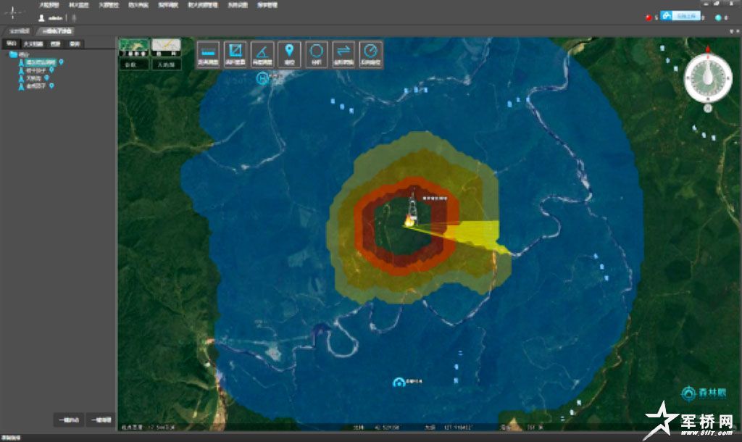Click the blue highlighted button in header
This screenshot has height=442, width=742.
684,16
